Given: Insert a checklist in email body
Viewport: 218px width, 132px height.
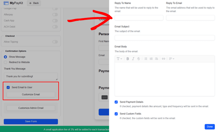Looking at the screenshot, I should (x=156, y=59).
